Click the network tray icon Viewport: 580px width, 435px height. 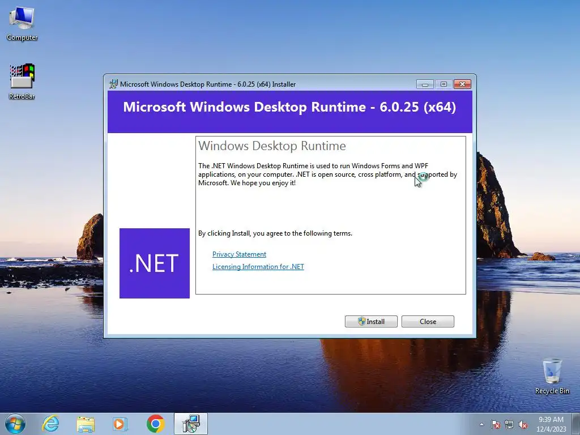(509, 424)
